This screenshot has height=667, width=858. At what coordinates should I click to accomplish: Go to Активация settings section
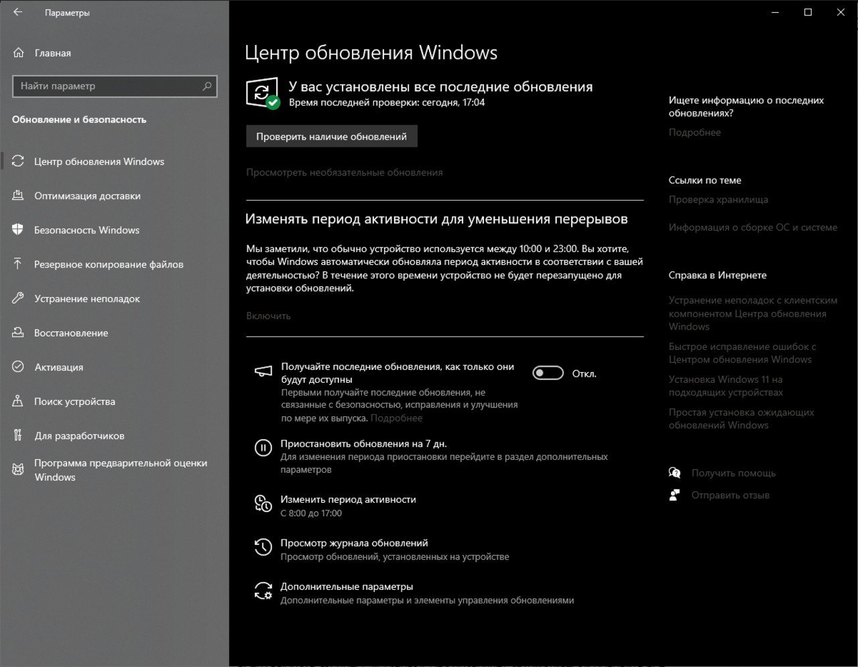coord(59,367)
